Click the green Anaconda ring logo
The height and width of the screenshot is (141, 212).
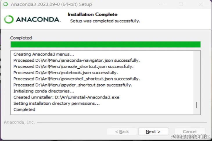pyautogui.click(x=9, y=19)
